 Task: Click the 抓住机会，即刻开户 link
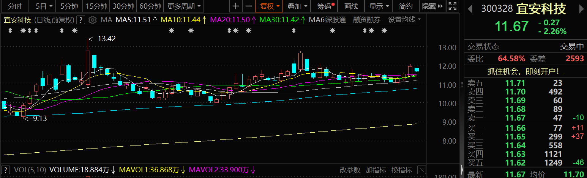click(525, 71)
